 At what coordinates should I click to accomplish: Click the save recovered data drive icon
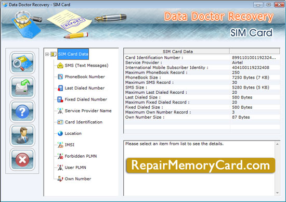point(22,87)
